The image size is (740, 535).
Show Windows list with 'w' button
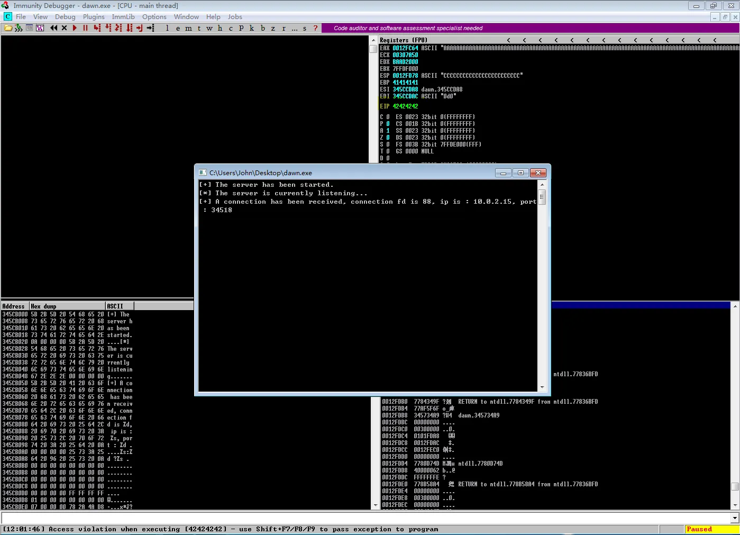pos(209,28)
